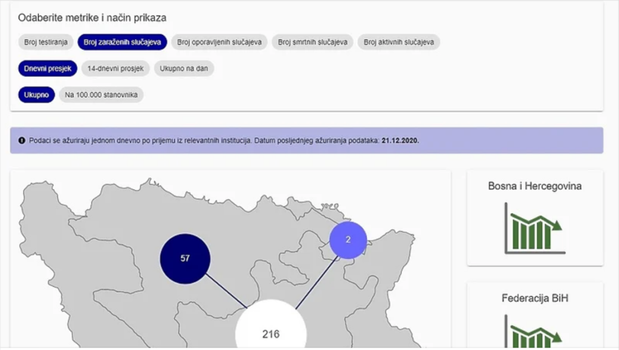Open the Bosna i Hercegovina trend chart icon
This screenshot has height=350, width=619.
tap(534, 229)
